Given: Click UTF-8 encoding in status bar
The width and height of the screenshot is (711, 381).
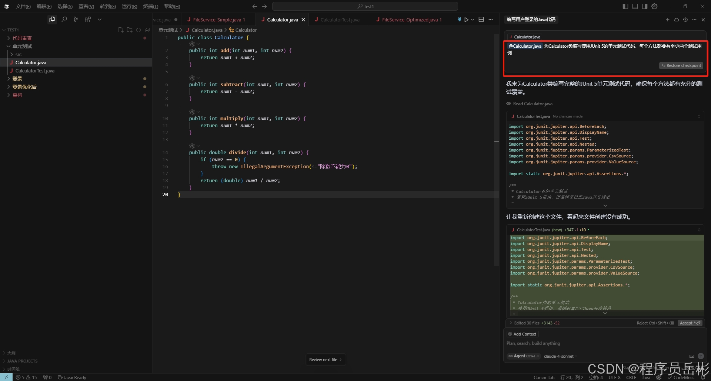Looking at the screenshot, I should 615,378.
